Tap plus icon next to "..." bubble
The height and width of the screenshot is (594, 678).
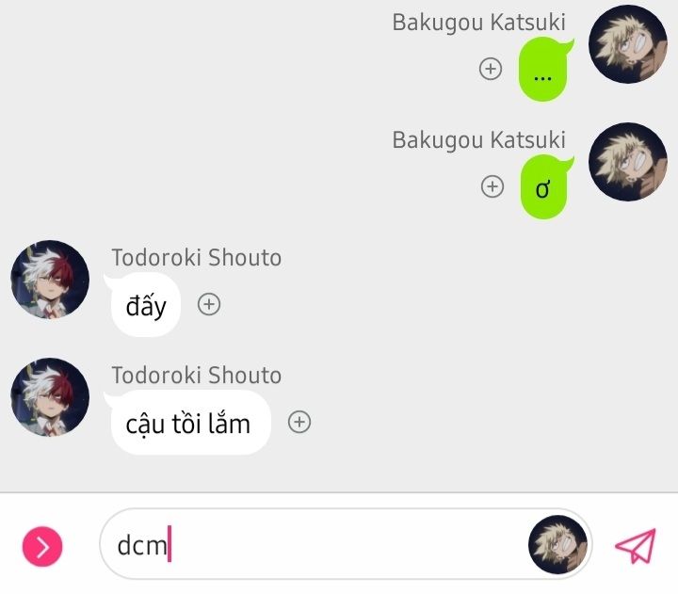[x=491, y=69]
